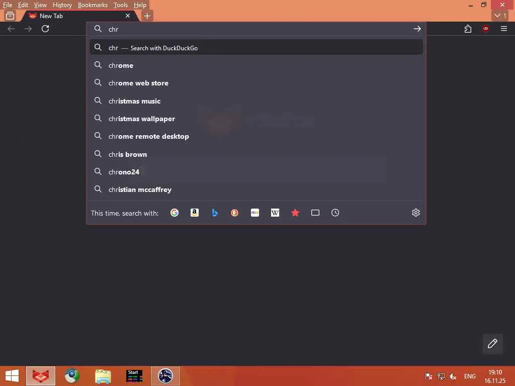Click the pencil customize icon
Image resolution: width=515 pixels, height=386 pixels.
pos(492,344)
